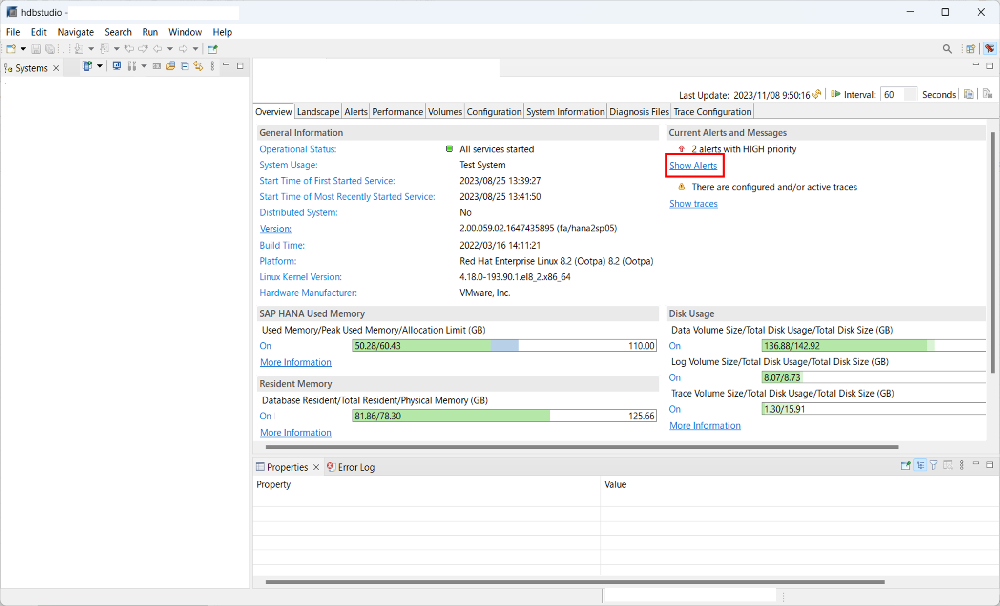Screen dimensions: 1000x606
Task: Click the SAP HANA Used Memory bar
Action: 503,346
